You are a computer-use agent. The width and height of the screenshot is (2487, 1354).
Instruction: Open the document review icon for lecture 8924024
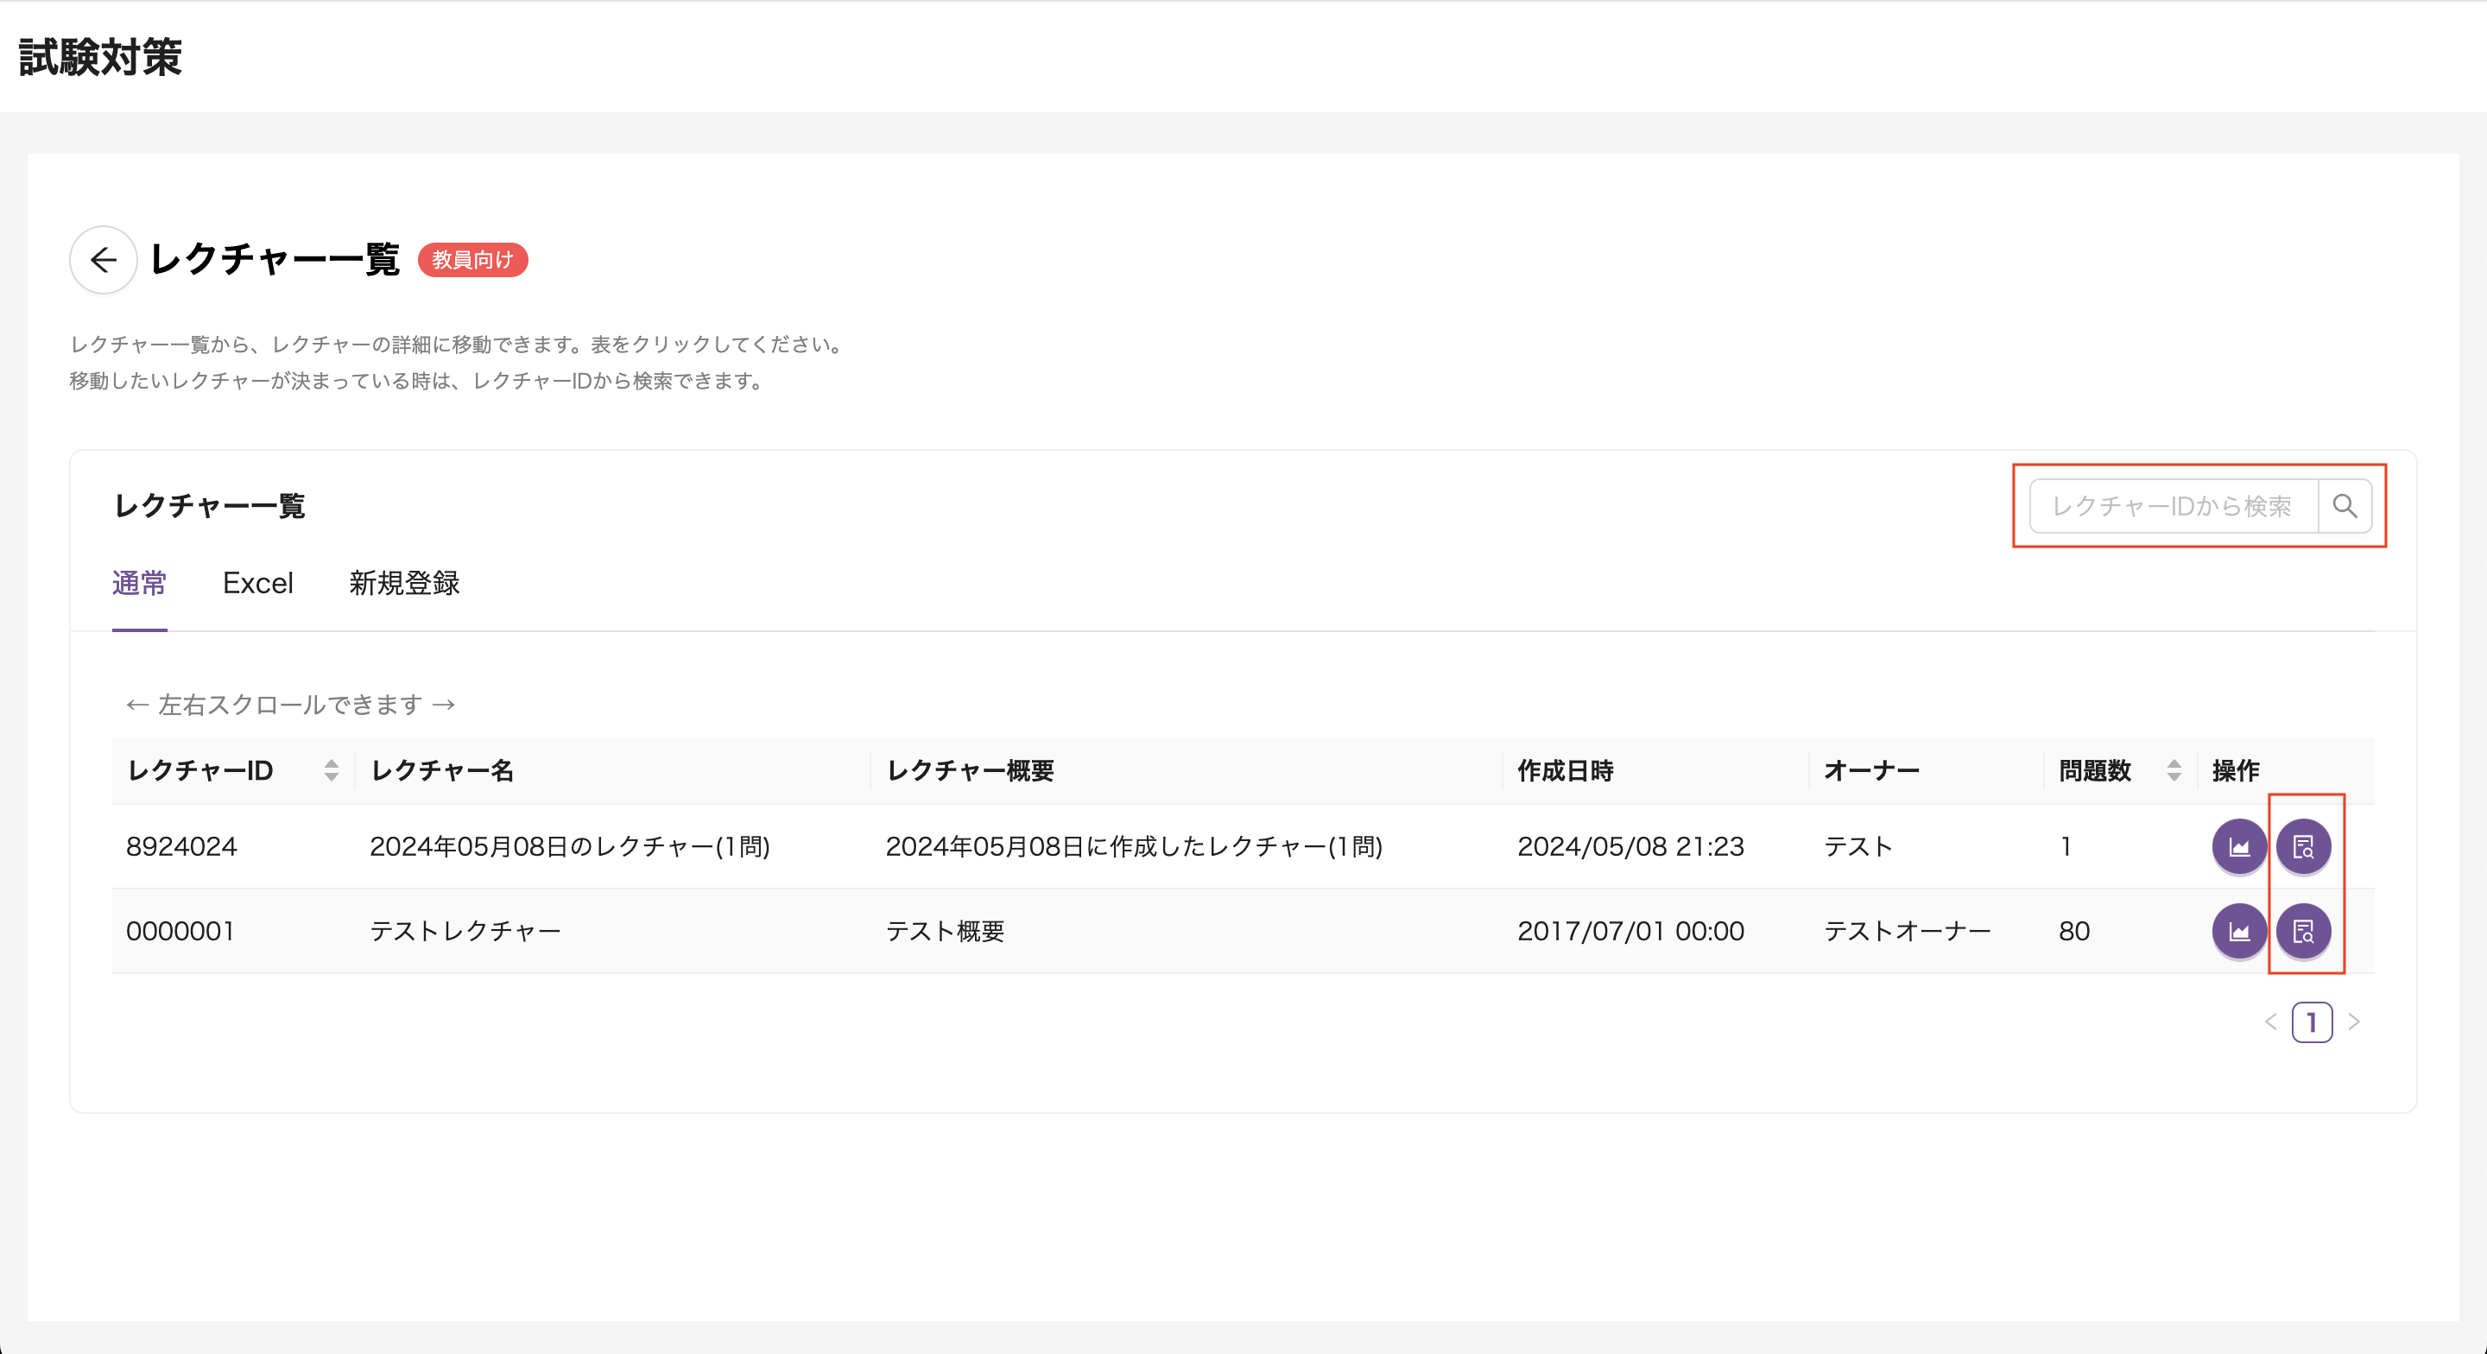(2305, 847)
